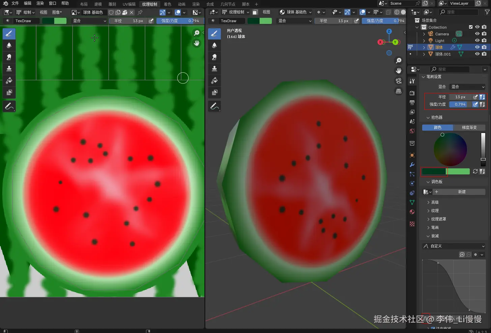The width and height of the screenshot is (491, 333).
Task: Open the Tool properties tab
Action: 412,81
